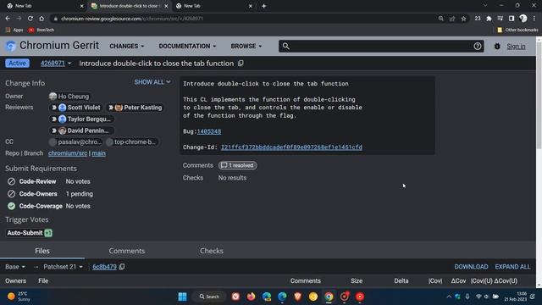Open the weather widget in taskbar
Viewport: 542px width, 305px height.
click(19, 297)
